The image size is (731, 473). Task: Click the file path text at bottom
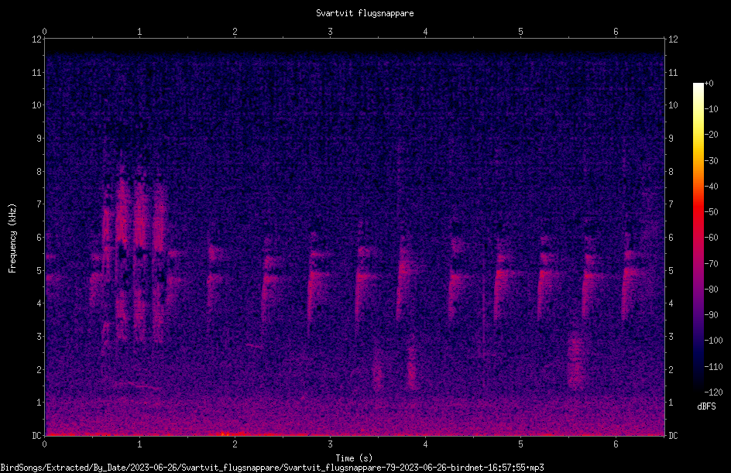[272, 468]
